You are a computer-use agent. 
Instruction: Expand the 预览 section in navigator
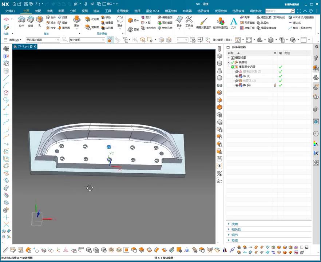tap(235, 240)
